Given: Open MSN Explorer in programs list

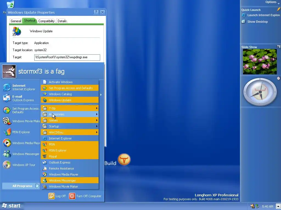Looking at the screenshot, I should (x=70, y=150).
